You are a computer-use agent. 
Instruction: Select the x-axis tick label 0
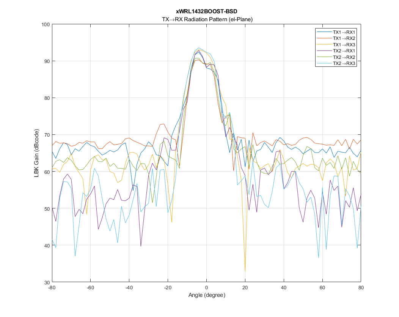pyautogui.click(x=206, y=288)
